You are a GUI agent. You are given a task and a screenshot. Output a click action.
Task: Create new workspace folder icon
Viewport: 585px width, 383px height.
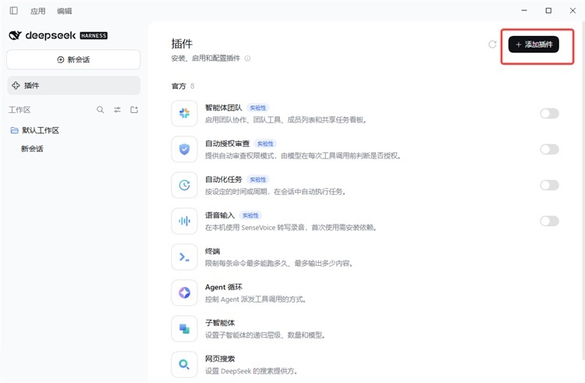click(134, 110)
